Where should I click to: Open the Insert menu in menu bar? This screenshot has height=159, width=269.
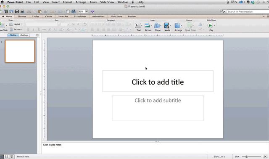(x=56, y=2)
